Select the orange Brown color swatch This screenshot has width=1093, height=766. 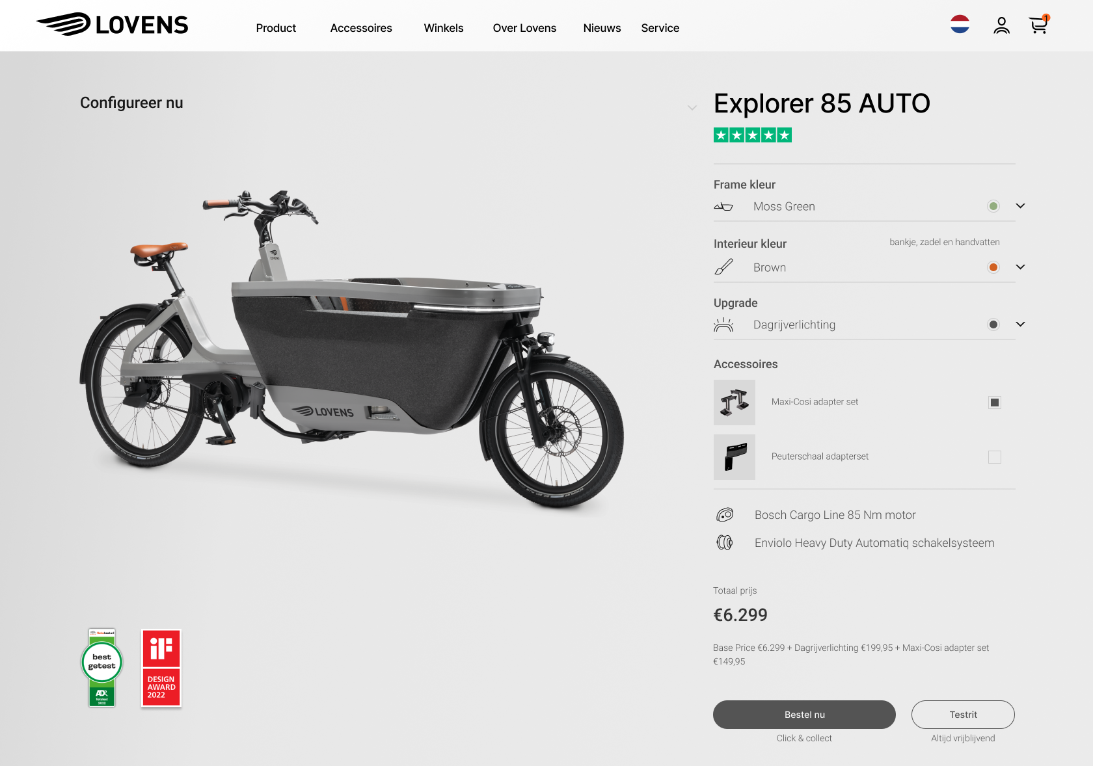993,267
